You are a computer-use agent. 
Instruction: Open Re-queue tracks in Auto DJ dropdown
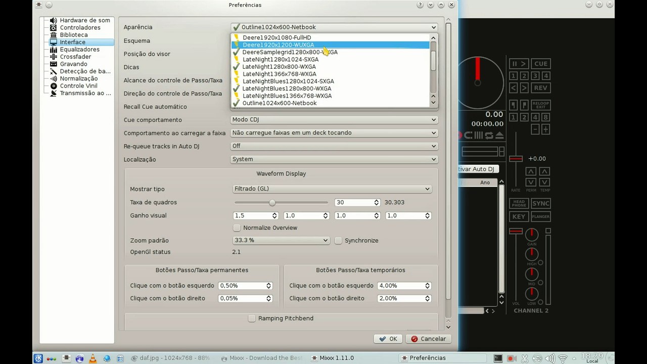334,146
